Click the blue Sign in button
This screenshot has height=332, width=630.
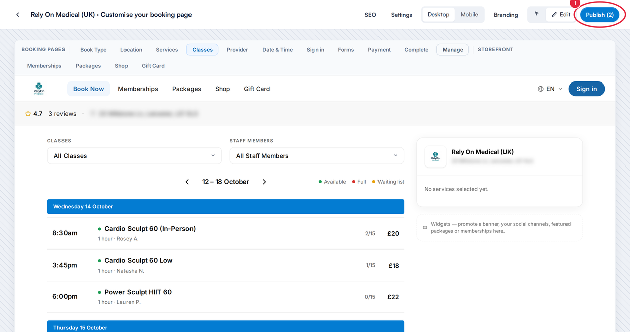[x=587, y=89]
